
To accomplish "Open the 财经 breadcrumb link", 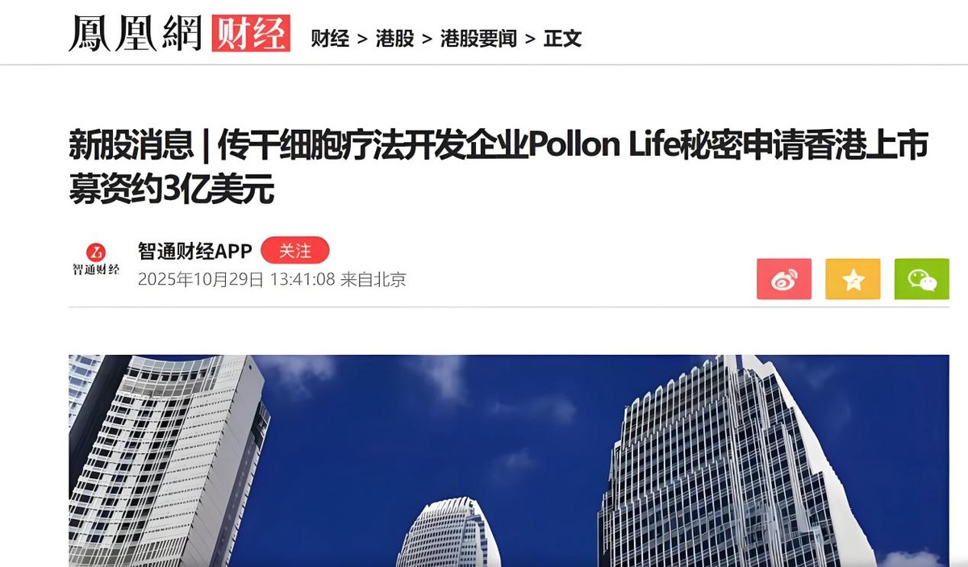I will tap(330, 39).
